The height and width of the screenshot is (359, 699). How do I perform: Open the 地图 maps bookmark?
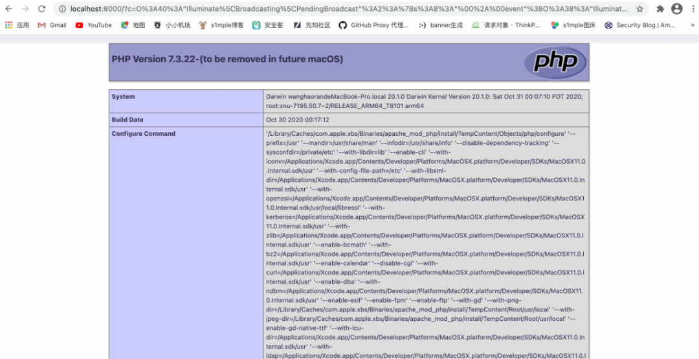click(x=133, y=25)
